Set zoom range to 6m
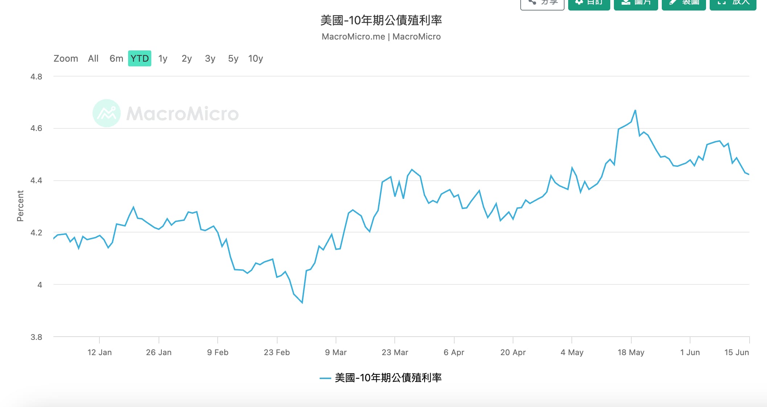Image resolution: width=767 pixels, height=407 pixels. tap(116, 58)
